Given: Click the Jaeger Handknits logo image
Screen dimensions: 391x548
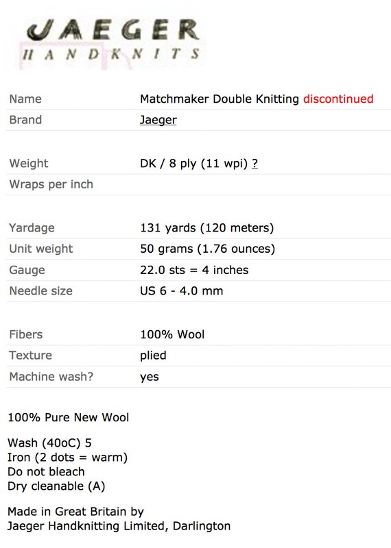Looking at the screenshot, I should point(110,43).
